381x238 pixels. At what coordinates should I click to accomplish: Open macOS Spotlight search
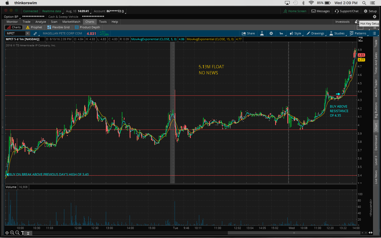click(x=364, y=3)
